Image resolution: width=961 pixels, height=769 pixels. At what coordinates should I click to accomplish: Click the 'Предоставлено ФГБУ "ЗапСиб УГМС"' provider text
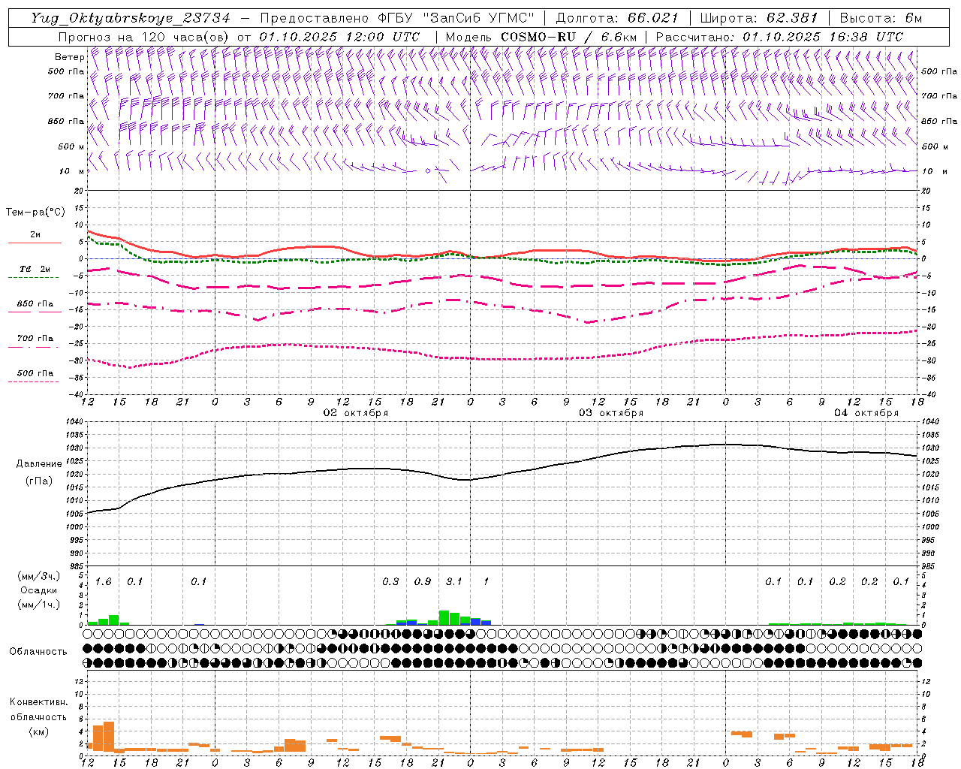[x=398, y=18]
